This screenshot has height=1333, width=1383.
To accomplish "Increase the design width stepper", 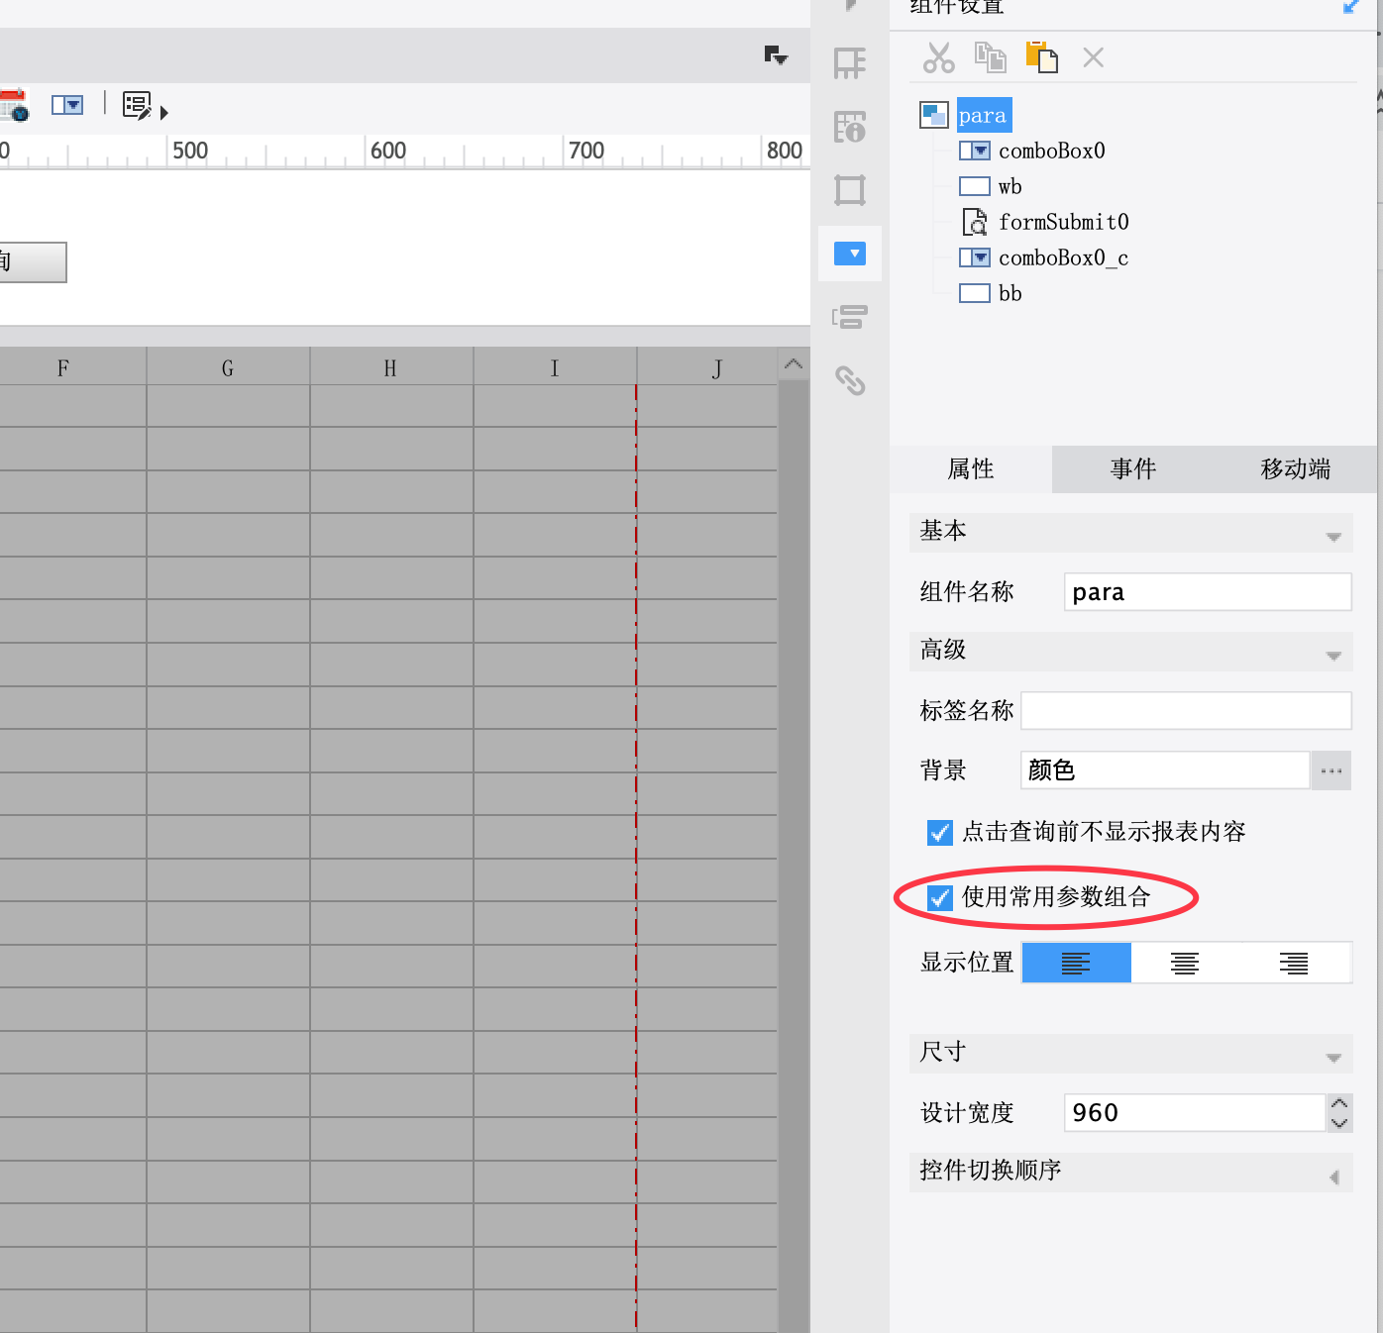I will [1339, 1104].
